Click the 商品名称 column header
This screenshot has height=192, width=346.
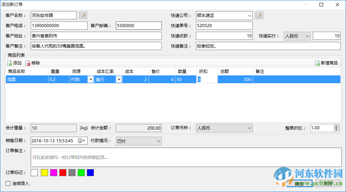(x=27, y=72)
